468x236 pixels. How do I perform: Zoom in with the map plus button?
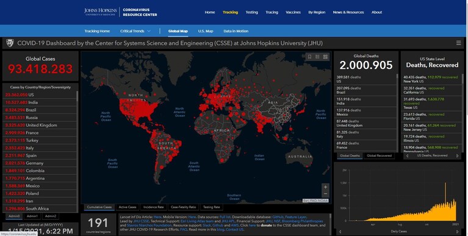pos(325,187)
